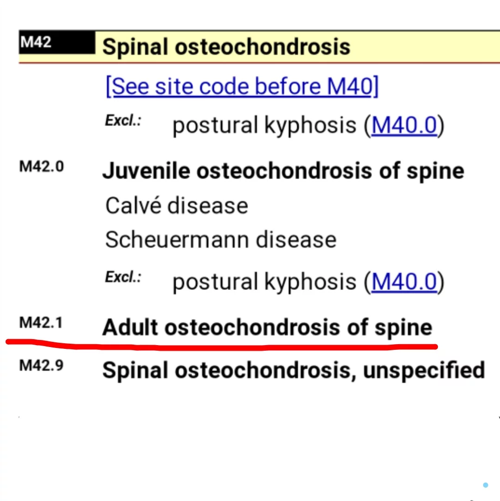Screen dimensions: 500x501
Task: Click the M42.0 code label
Action: coord(42,167)
